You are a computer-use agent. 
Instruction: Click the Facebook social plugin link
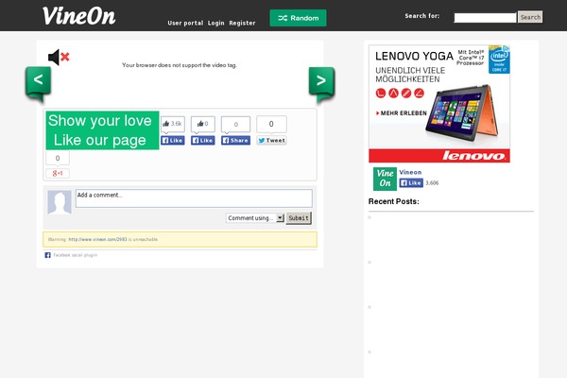[75, 255]
